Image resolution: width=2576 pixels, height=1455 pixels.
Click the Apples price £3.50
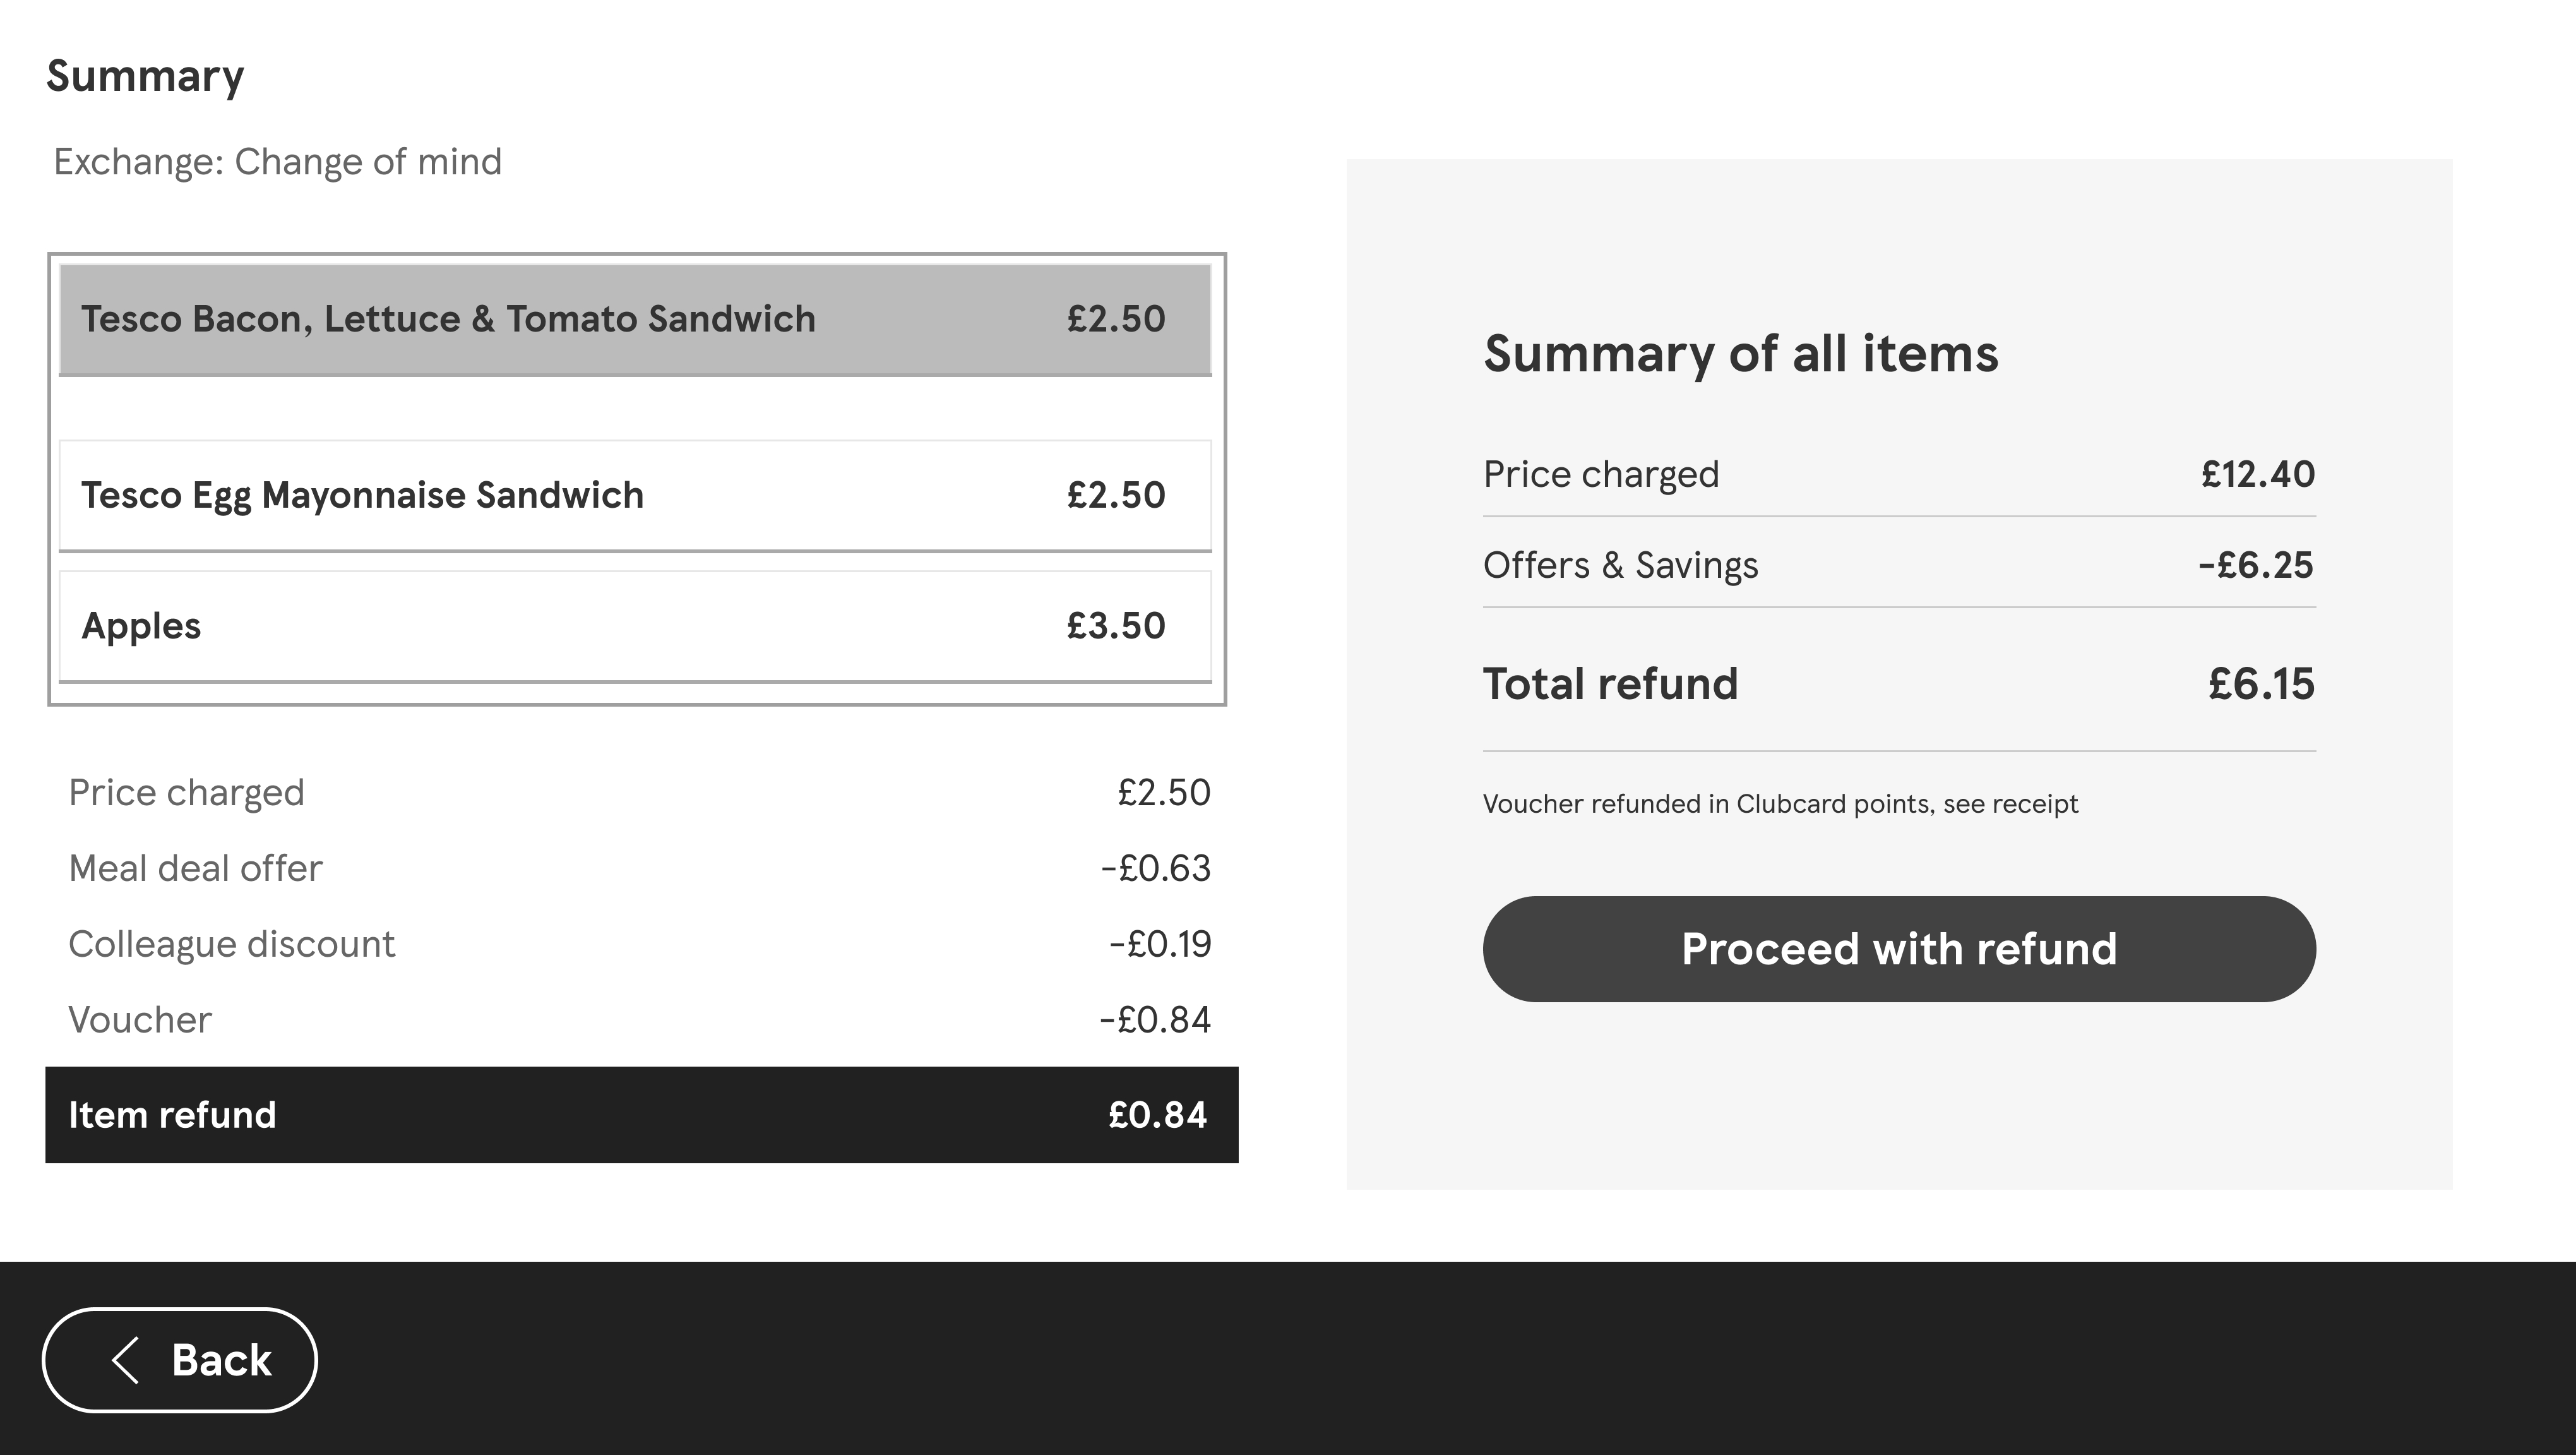[x=1115, y=626]
